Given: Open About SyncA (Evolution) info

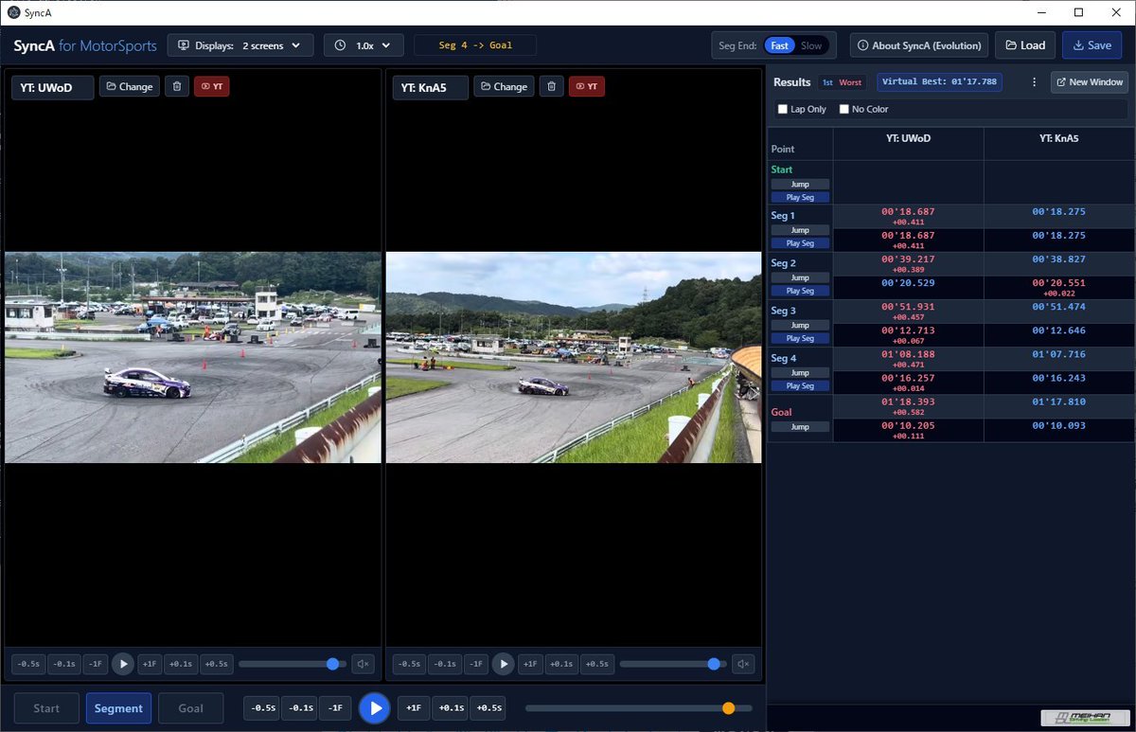Looking at the screenshot, I should 920,45.
